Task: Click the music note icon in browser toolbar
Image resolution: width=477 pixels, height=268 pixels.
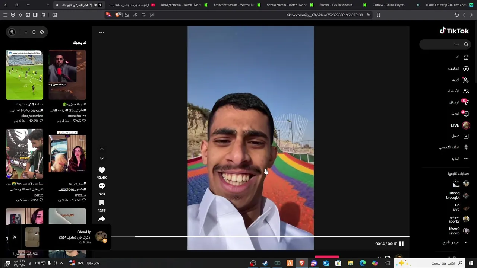Action: pos(43,15)
